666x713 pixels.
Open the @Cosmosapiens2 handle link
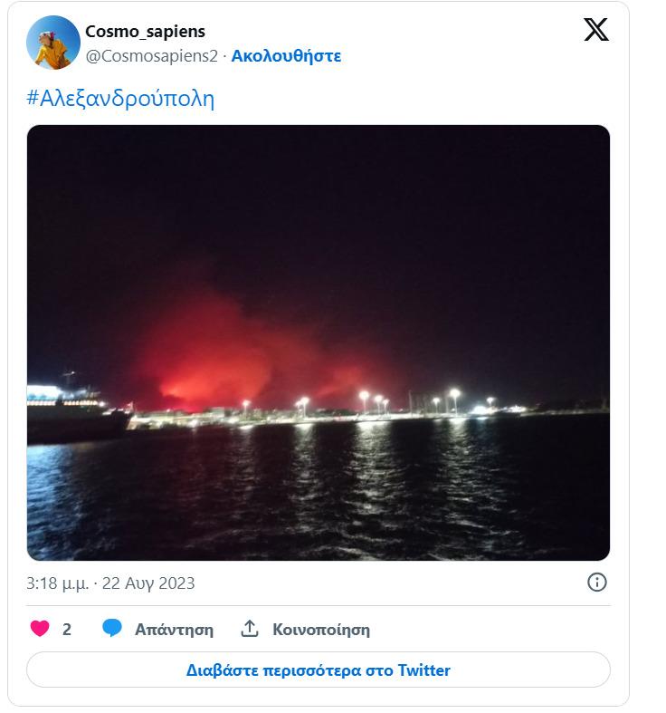[x=151, y=55]
